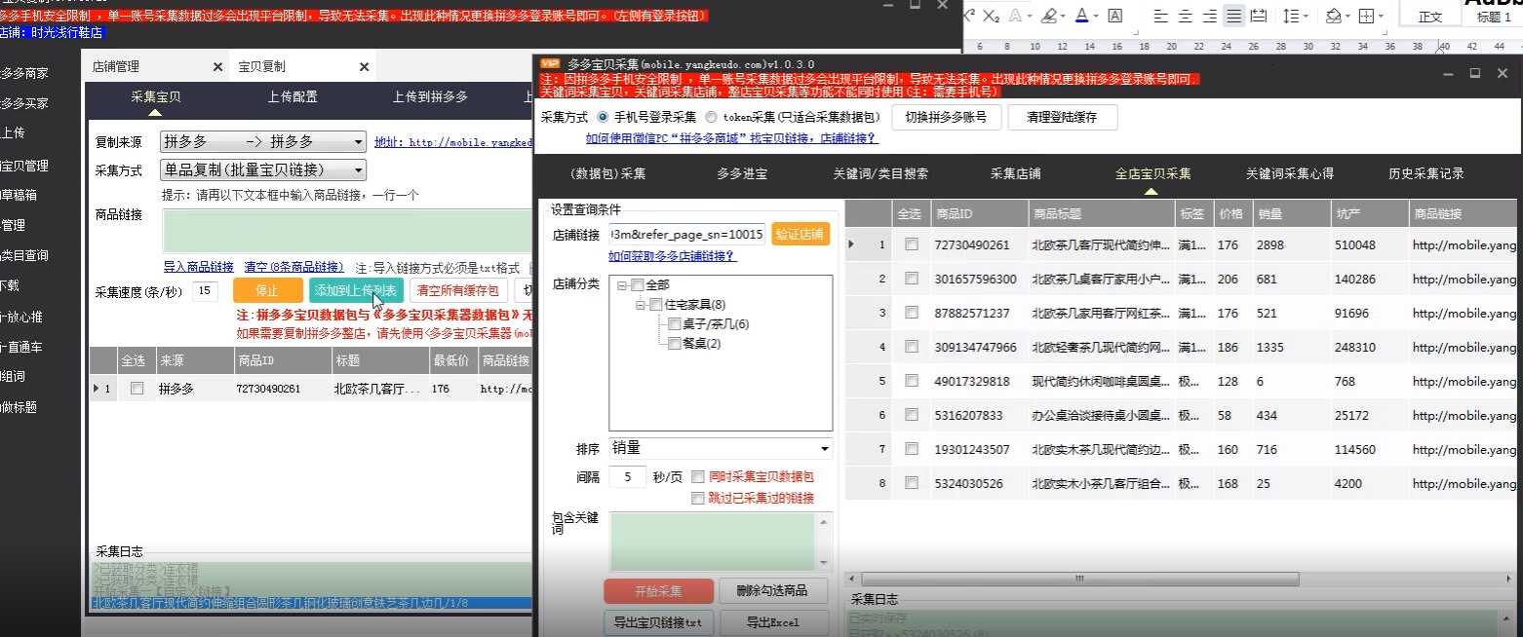Switch to 采集店铺 tab

click(1016, 174)
